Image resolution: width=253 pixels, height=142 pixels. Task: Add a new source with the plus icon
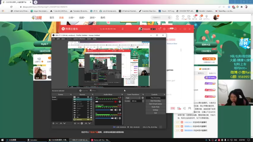tap(75, 123)
